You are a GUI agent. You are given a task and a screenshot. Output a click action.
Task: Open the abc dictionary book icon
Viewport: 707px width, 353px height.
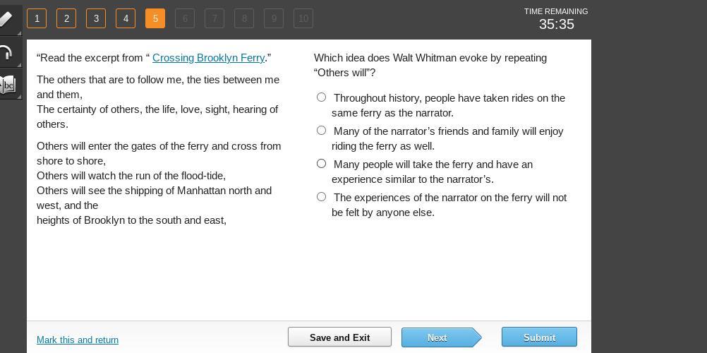(x=8, y=85)
